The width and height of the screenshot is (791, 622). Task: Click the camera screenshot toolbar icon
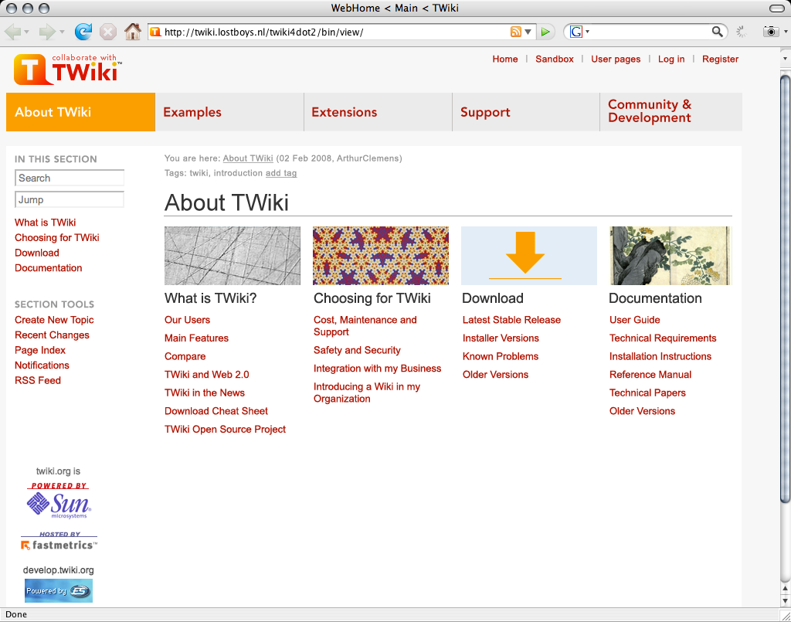[770, 32]
